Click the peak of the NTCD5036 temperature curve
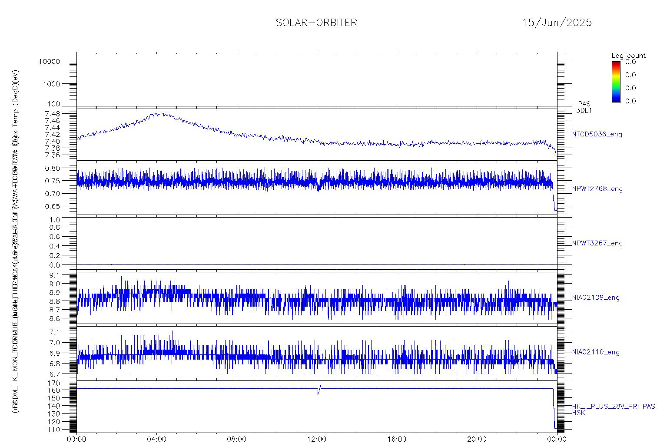The height and width of the screenshot is (443, 657). coord(159,114)
